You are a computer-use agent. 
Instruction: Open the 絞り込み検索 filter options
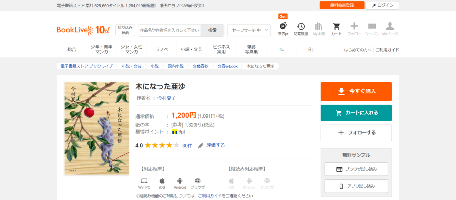125,30
